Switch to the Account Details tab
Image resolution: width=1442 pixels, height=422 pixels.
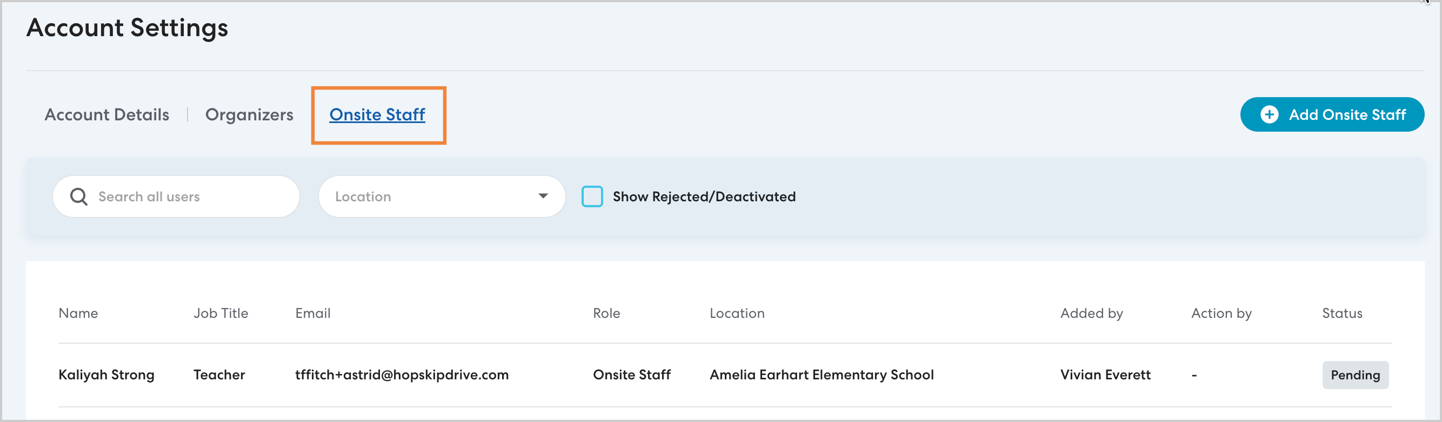coord(106,114)
